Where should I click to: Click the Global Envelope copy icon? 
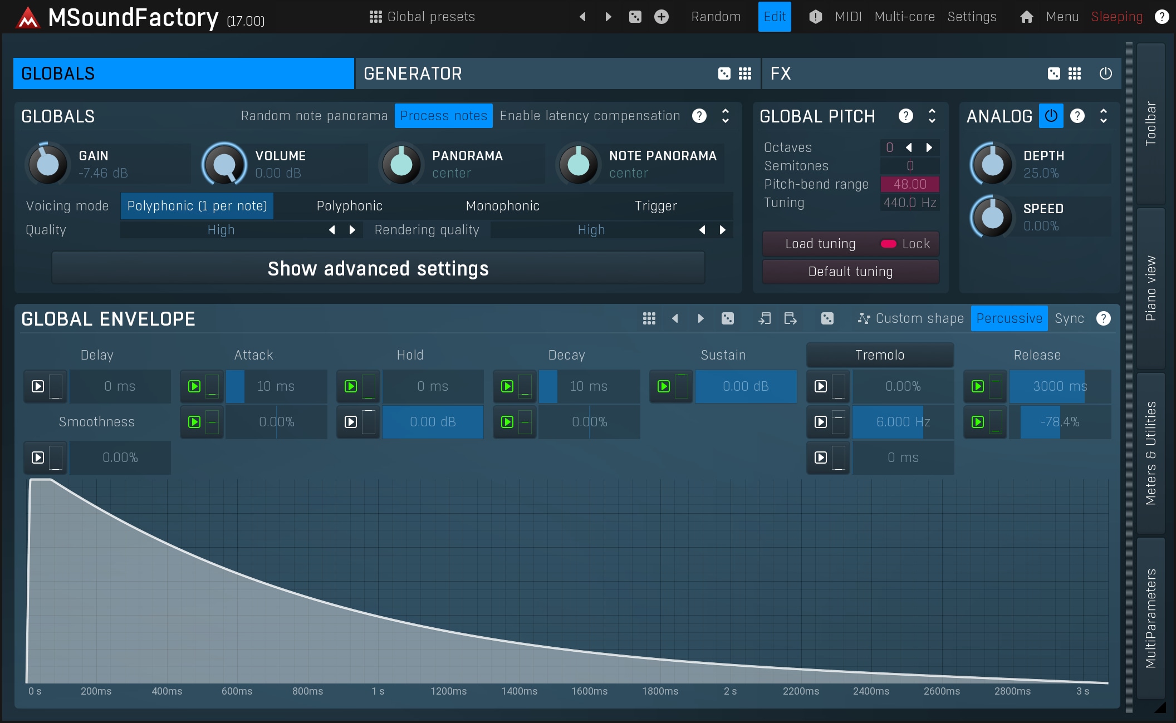pyautogui.click(x=765, y=318)
